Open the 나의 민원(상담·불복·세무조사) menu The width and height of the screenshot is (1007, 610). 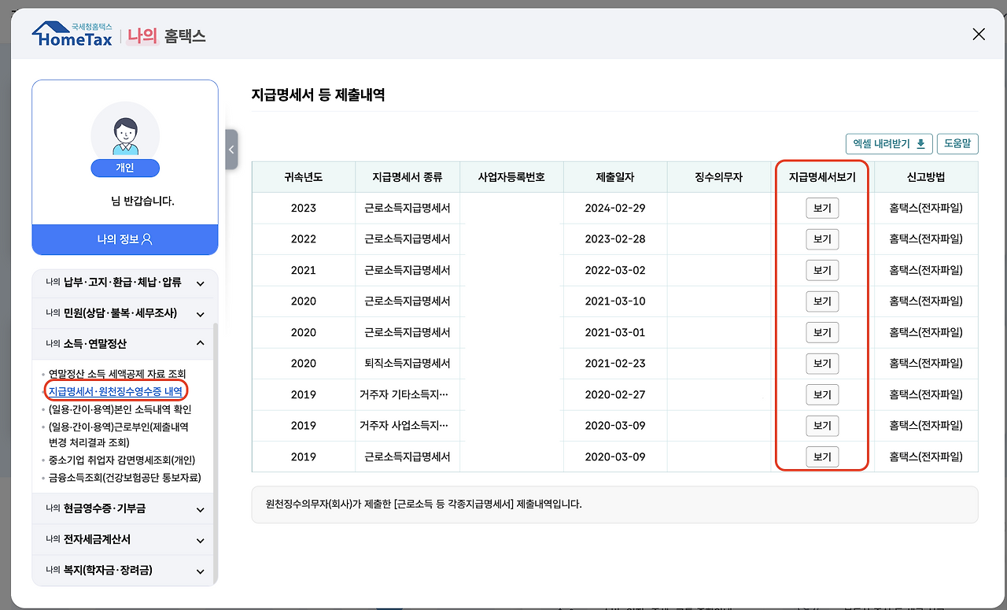[x=124, y=313]
